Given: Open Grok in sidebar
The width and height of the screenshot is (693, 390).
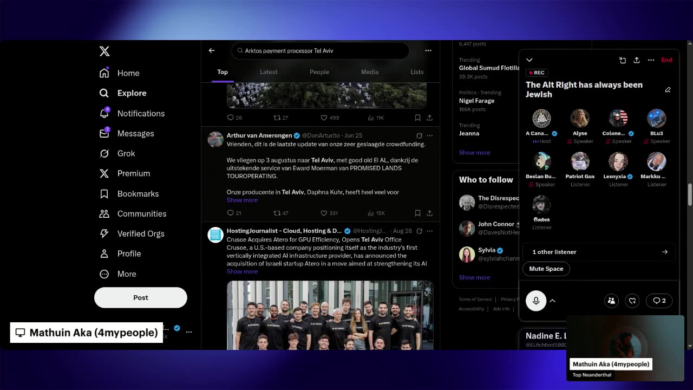Looking at the screenshot, I should coord(117,153).
